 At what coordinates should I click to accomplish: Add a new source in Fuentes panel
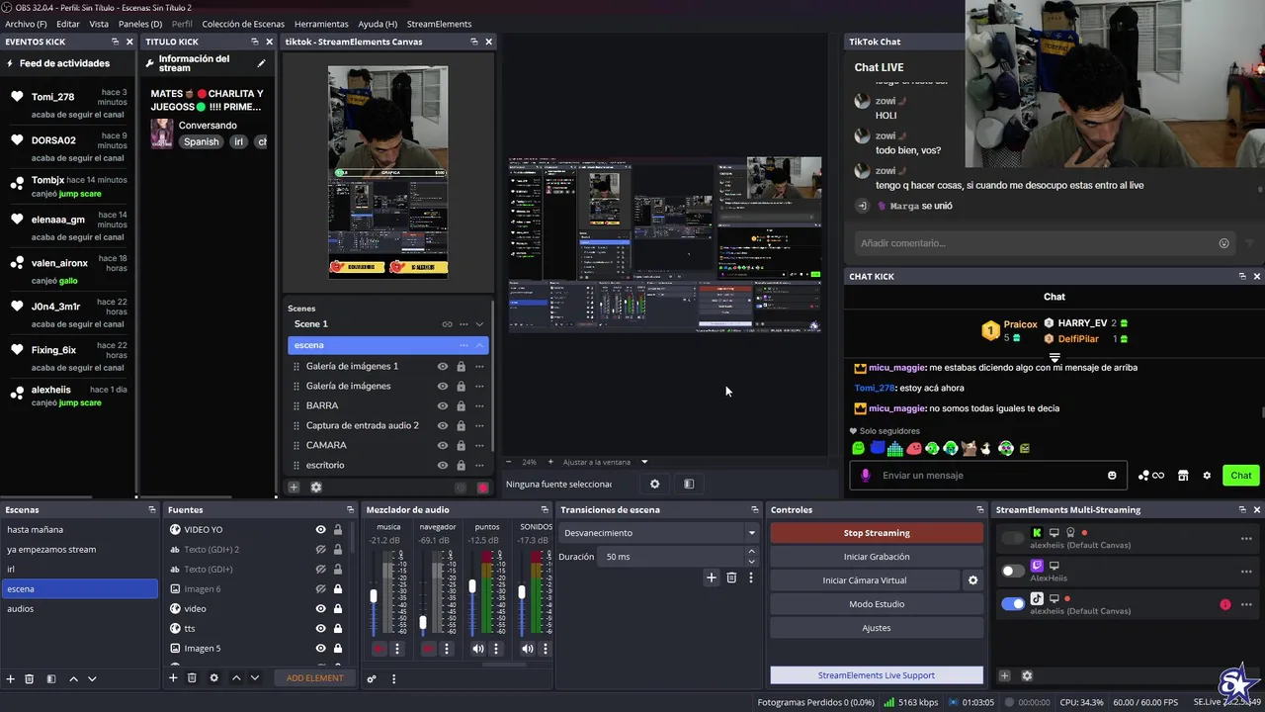(173, 677)
